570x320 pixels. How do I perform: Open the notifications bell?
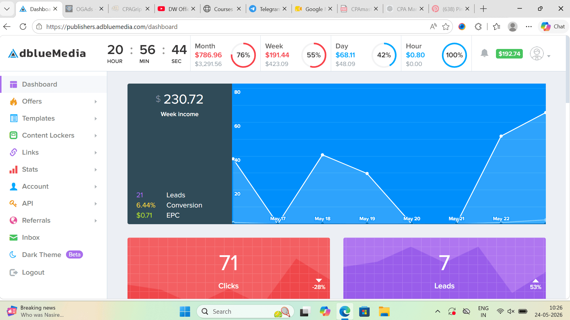[484, 54]
